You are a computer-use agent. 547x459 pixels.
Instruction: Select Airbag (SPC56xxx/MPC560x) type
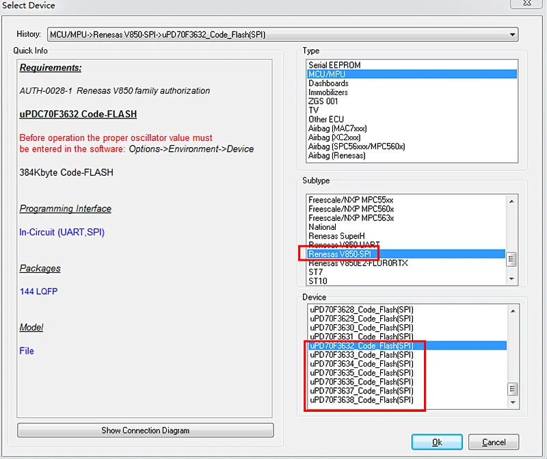coord(412,146)
